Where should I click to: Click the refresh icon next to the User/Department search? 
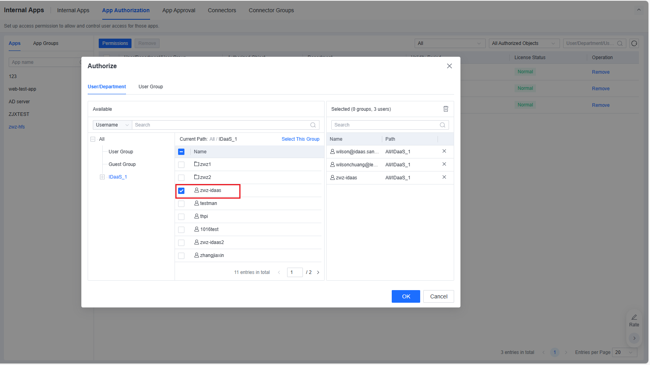pyautogui.click(x=634, y=43)
